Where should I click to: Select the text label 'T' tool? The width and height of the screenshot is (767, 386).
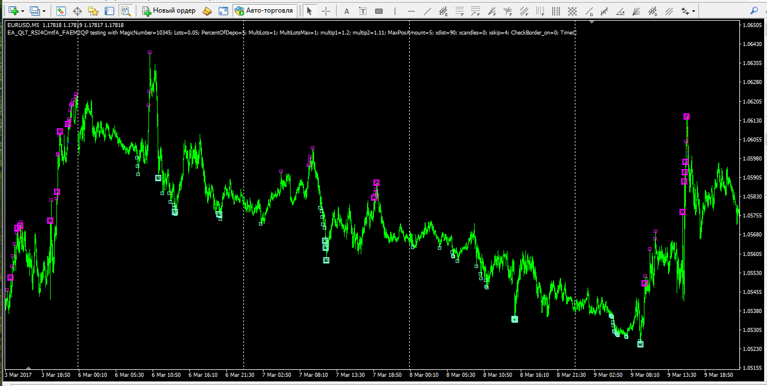pos(362,10)
